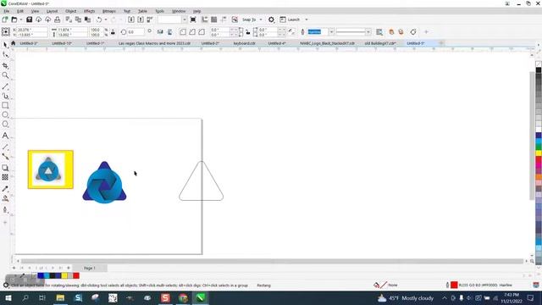The image size is (542, 305).
Task: Select the Ellipse tool
Action: [x=5, y=114]
